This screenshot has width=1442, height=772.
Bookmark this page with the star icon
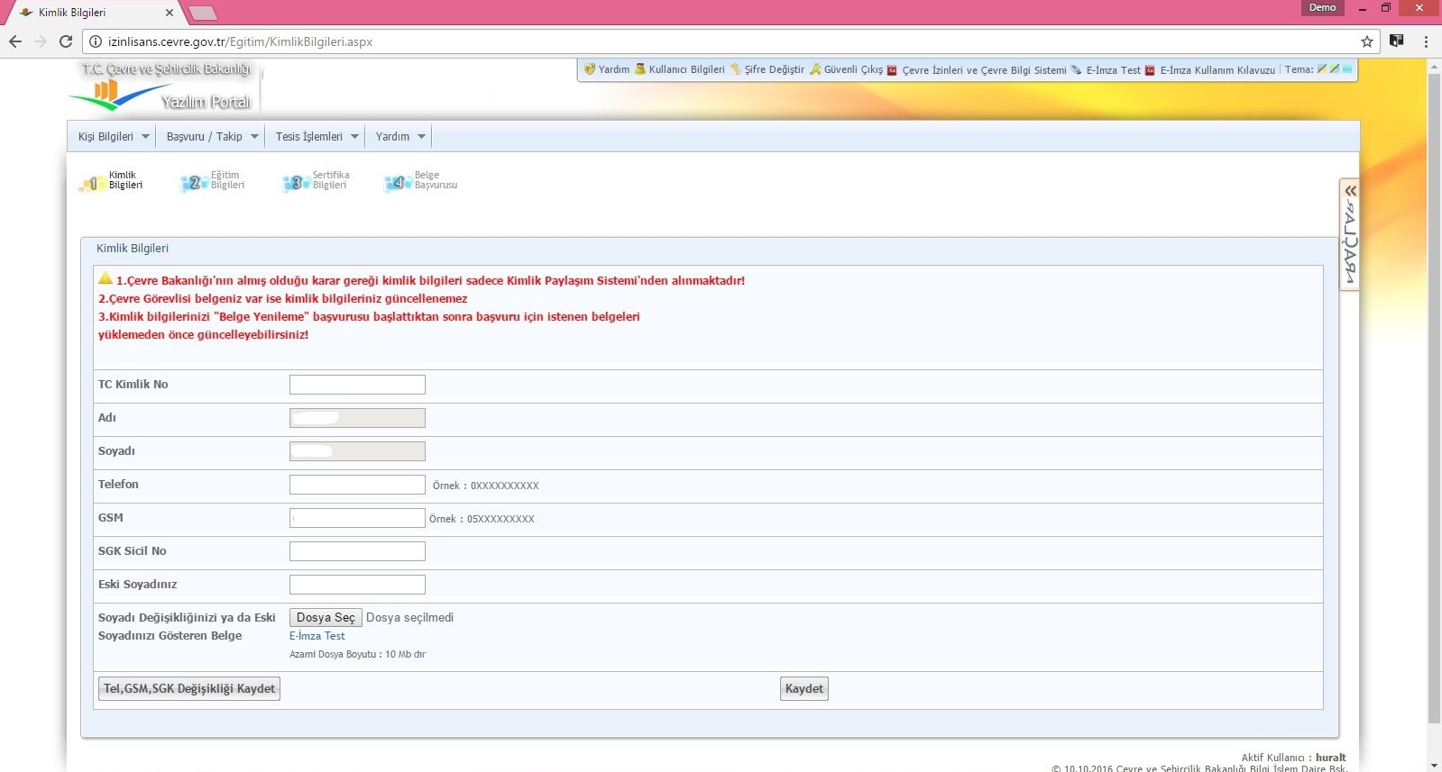(1366, 41)
